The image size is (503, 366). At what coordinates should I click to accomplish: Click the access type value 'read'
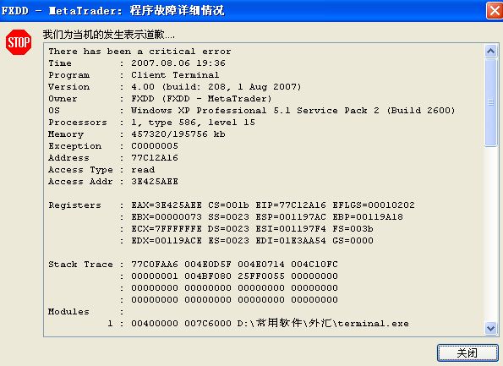(x=143, y=170)
